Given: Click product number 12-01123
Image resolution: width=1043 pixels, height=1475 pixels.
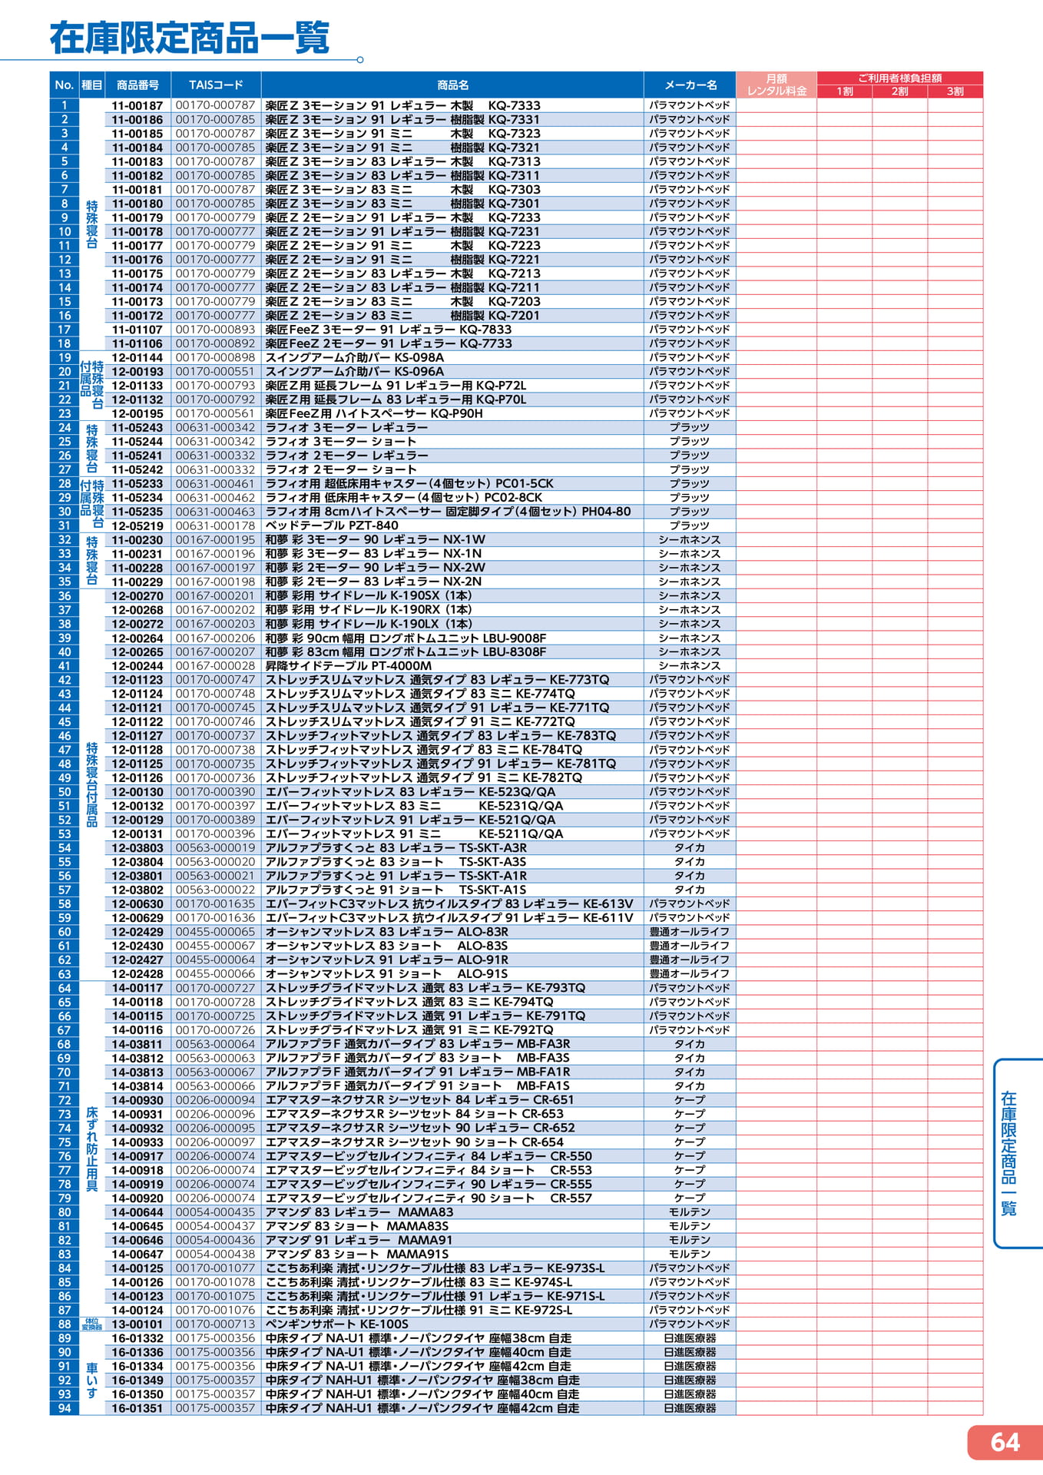Looking at the screenshot, I should coord(137,680).
